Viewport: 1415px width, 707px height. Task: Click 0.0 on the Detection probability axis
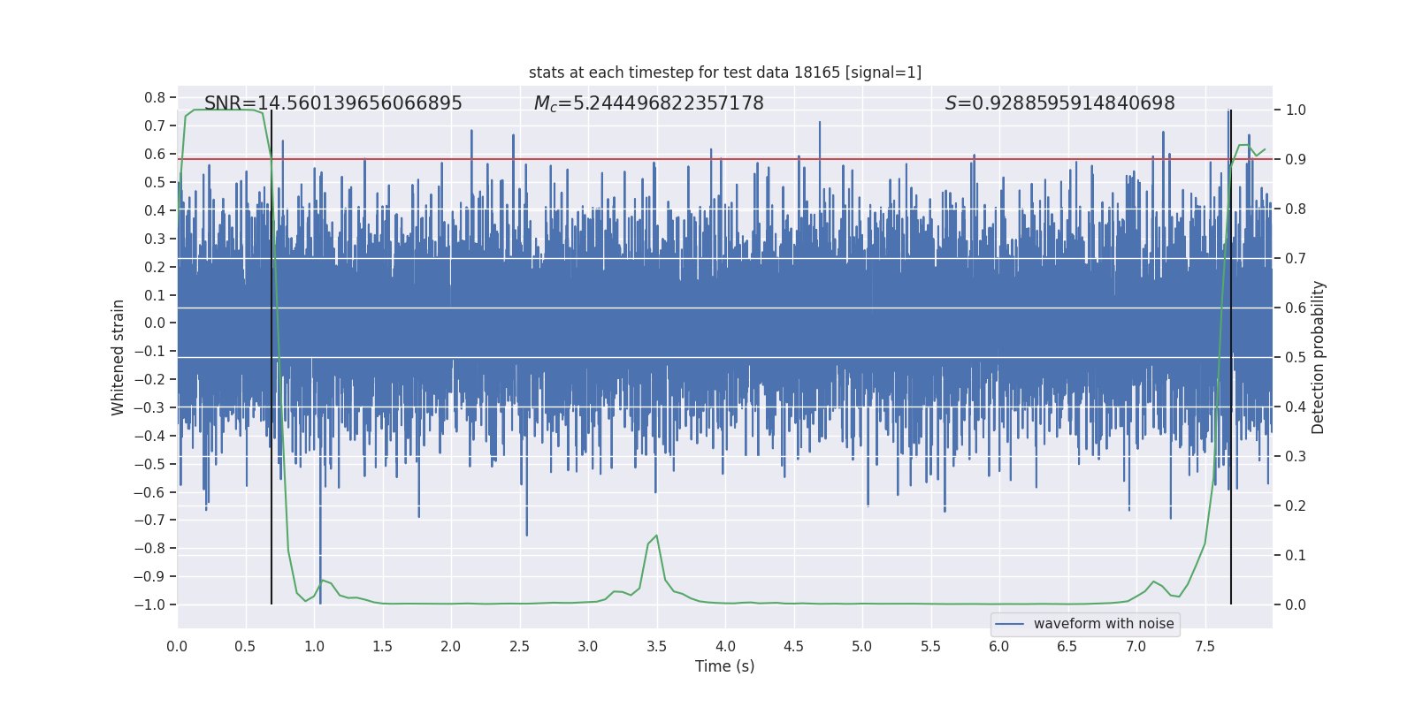coord(1296,605)
